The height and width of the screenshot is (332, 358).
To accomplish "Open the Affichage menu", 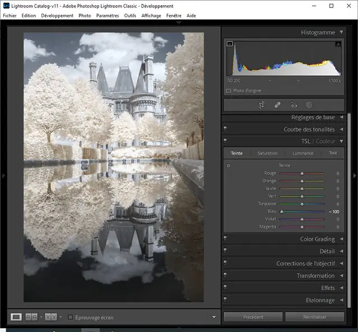I will [151, 15].
